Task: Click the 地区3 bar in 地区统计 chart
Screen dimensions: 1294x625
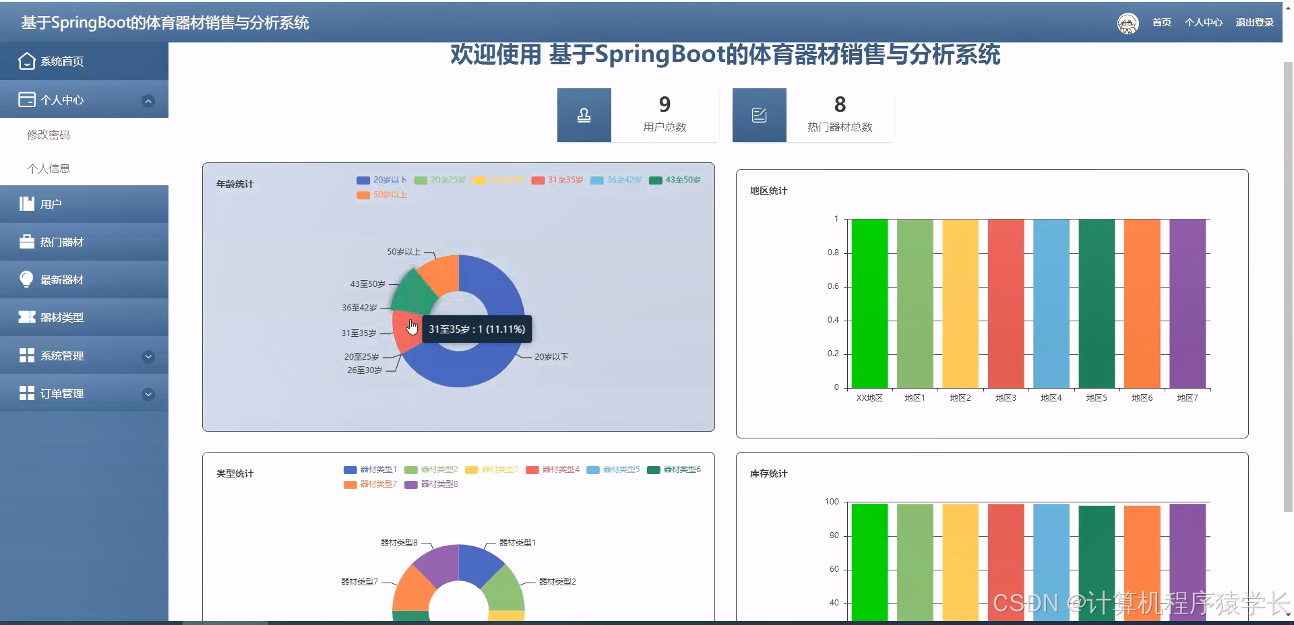Action: point(1006,303)
